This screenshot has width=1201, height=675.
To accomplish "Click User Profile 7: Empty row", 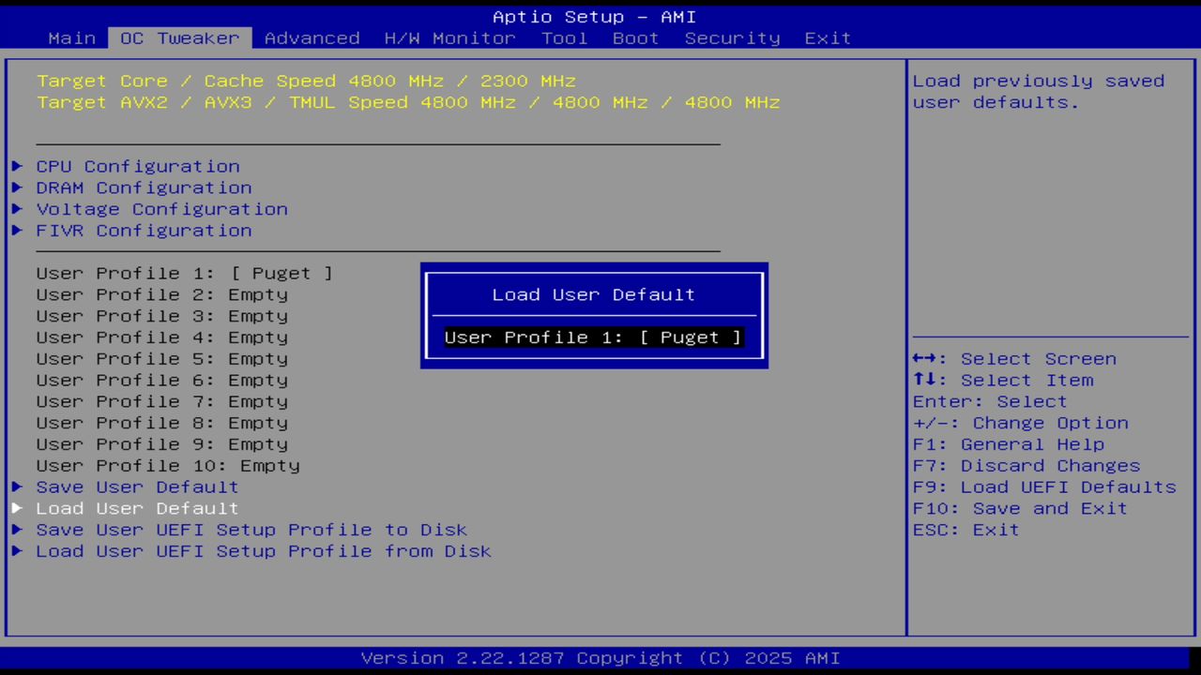I will pos(162,402).
